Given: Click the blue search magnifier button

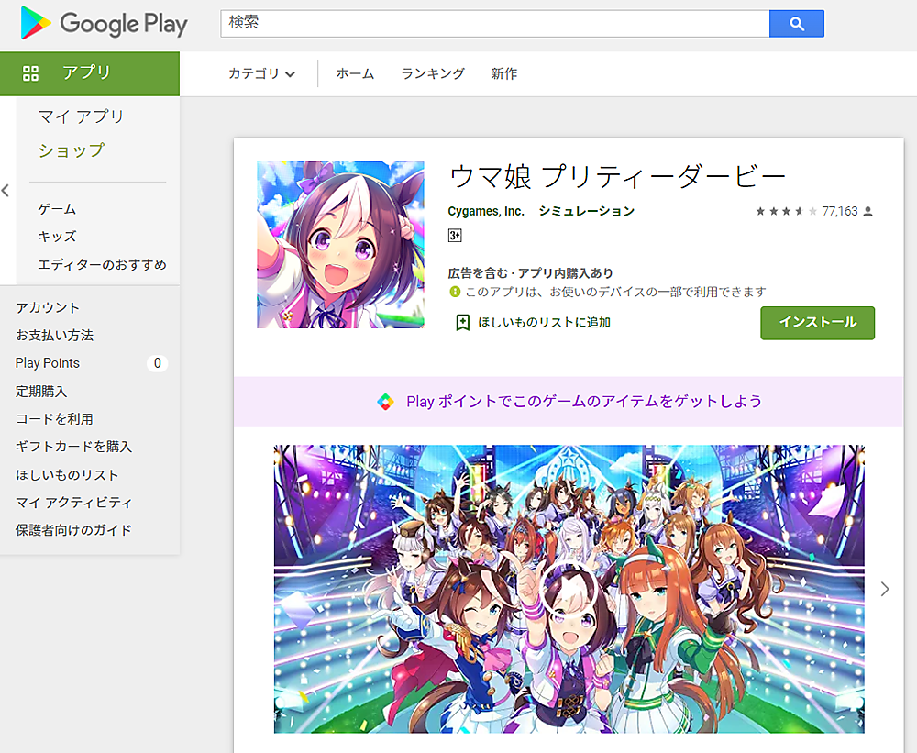Looking at the screenshot, I should click(797, 24).
